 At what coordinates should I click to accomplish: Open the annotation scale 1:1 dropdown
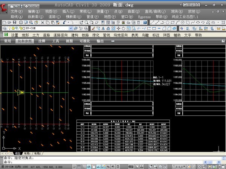point(180,166)
